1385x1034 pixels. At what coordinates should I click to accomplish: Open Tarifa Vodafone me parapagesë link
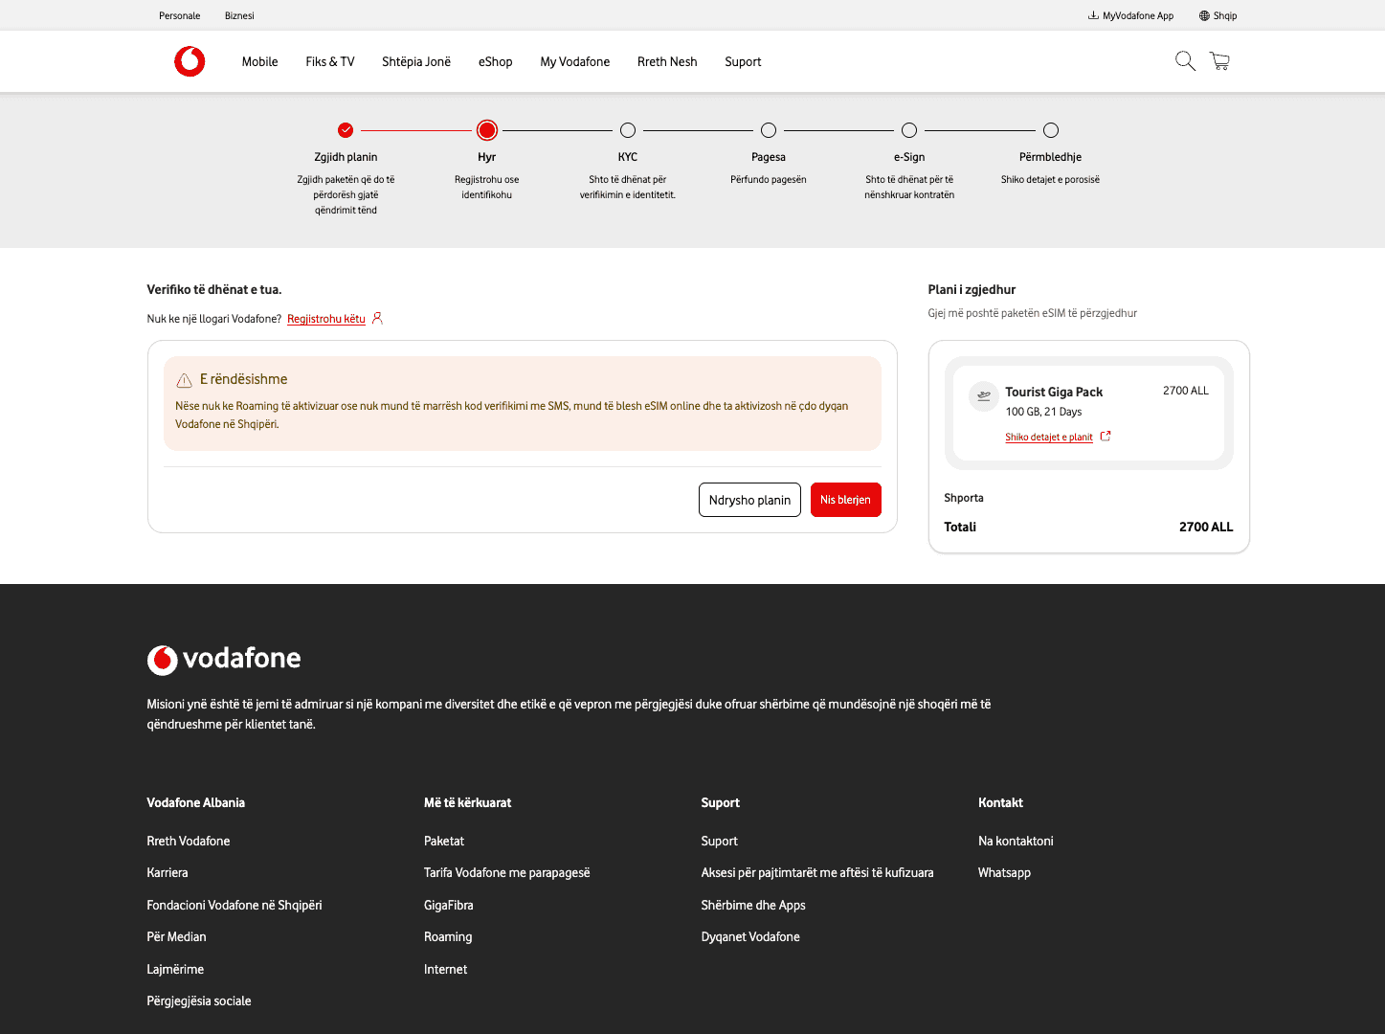(507, 872)
